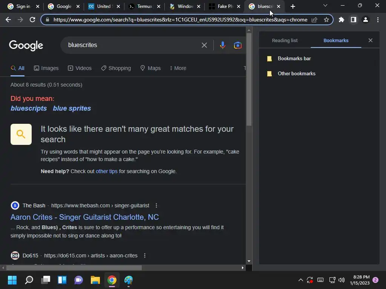
Task: Open File Explorer from the taskbar
Action: point(95,280)
